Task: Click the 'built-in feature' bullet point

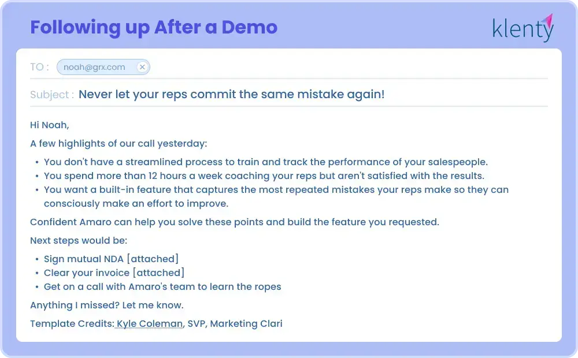Action: 276,189
